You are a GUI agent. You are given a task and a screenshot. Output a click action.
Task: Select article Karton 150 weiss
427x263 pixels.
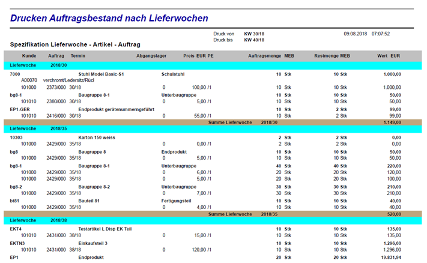(97, 138)
